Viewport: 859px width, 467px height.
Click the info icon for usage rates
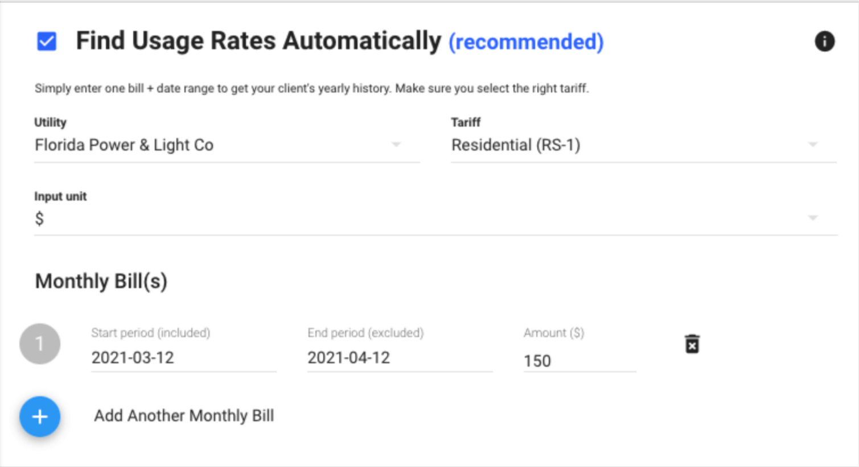(824, 42)
